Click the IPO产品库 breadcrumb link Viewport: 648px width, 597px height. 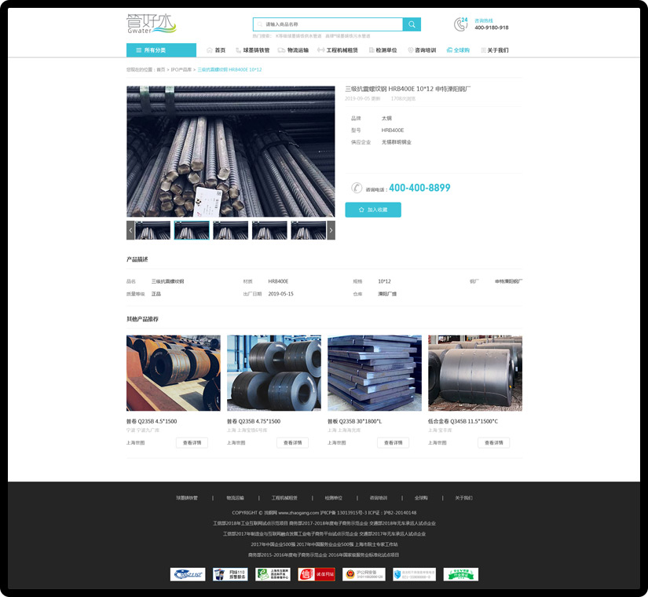pyautogui.click(x=181, y=70)
